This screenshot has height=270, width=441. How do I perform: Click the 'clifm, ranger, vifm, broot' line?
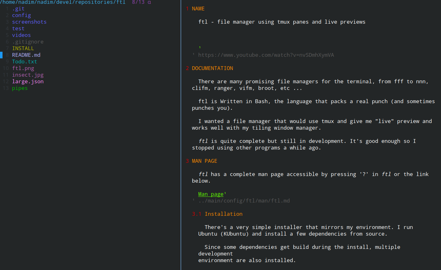(x=247, y=88)
